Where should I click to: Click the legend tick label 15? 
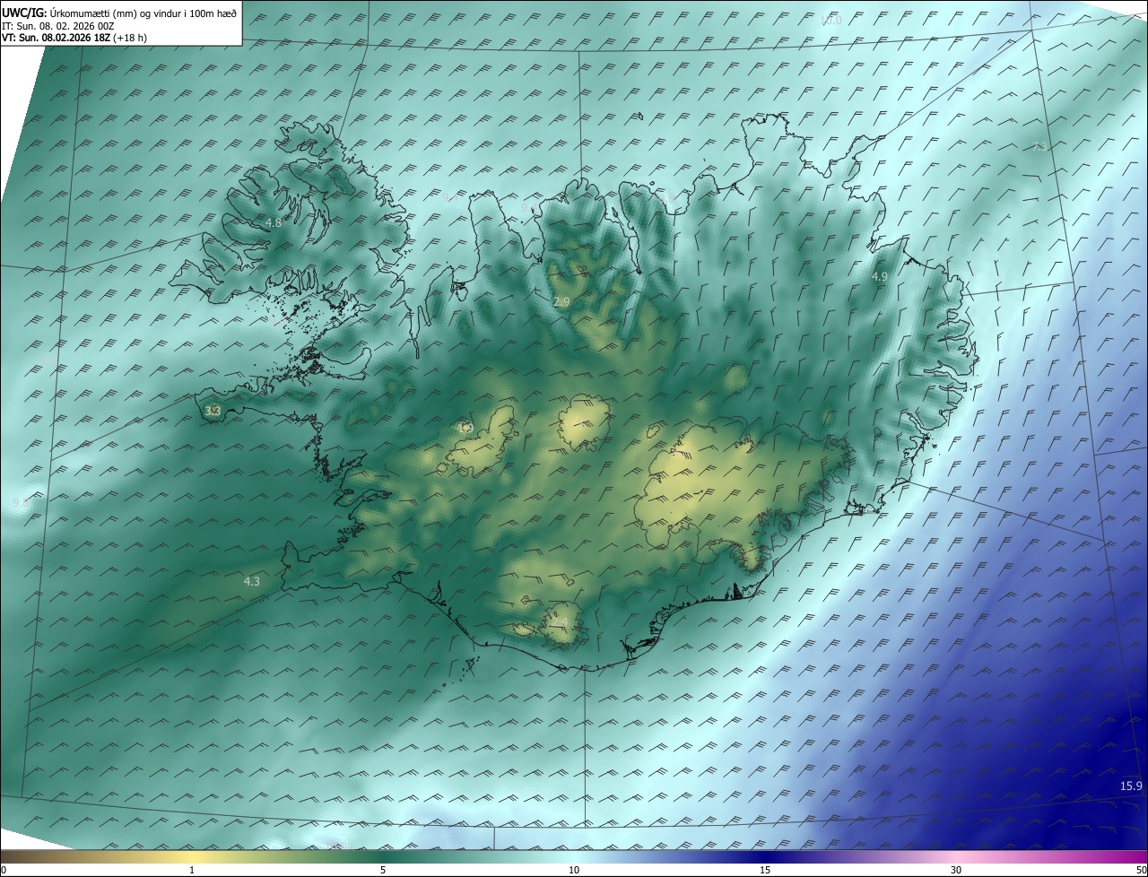[765, 870]
